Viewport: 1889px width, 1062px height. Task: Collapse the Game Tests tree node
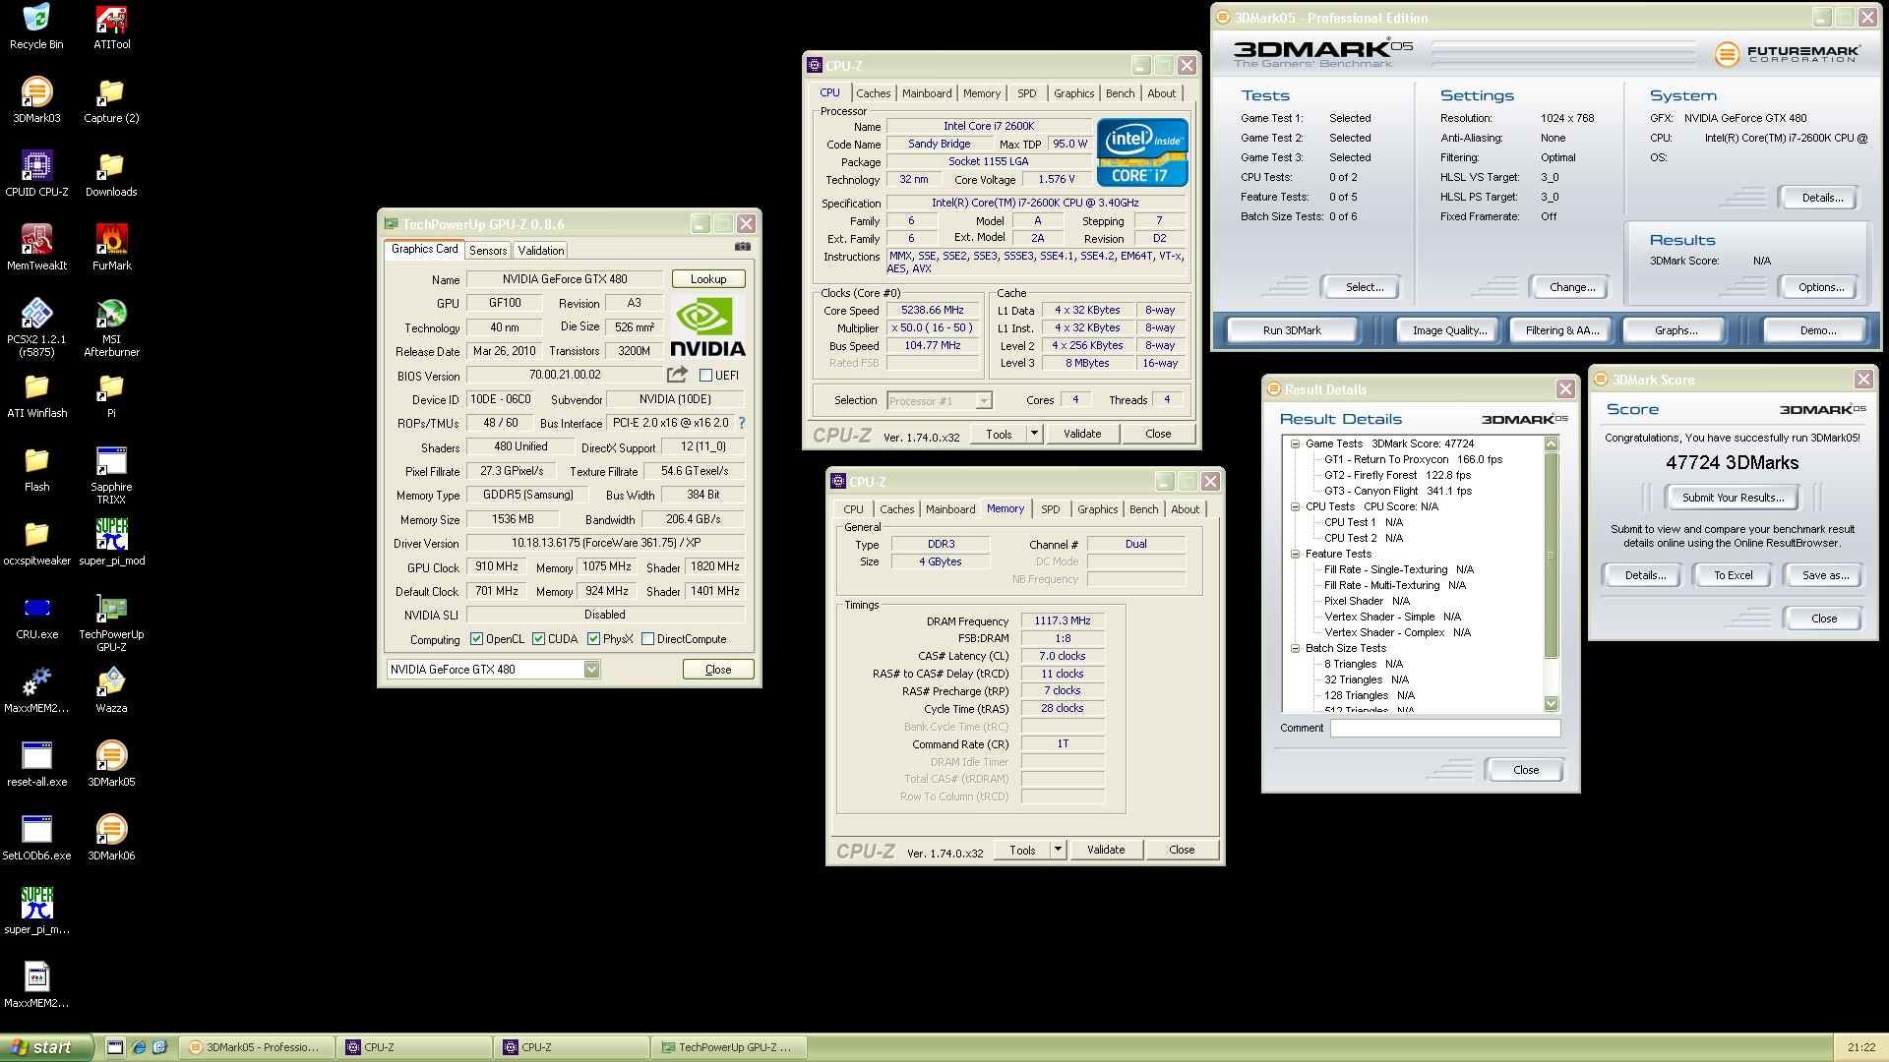tap(1296, 443)
